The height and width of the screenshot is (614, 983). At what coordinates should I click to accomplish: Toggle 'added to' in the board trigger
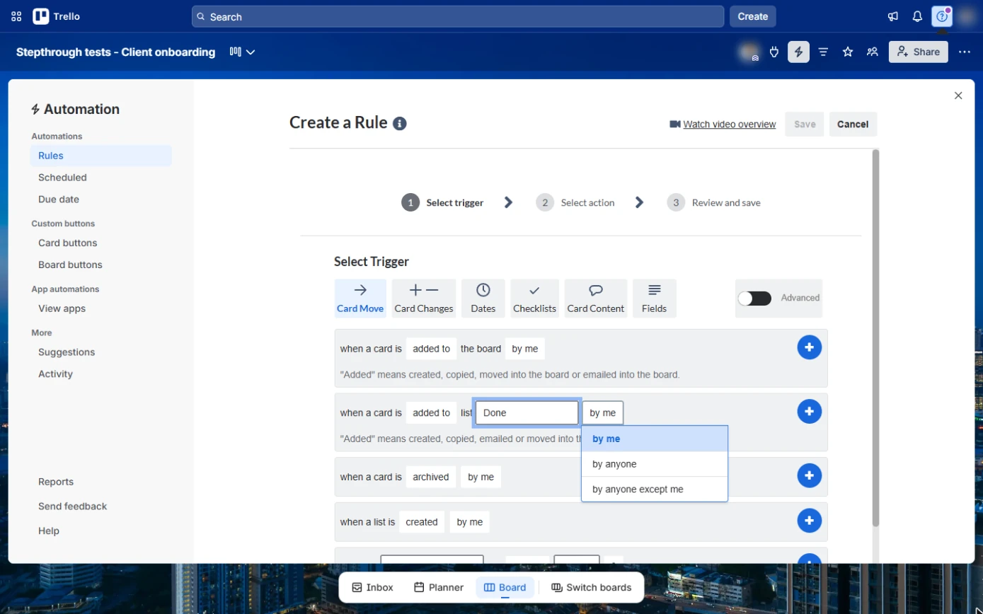point(431,349)
